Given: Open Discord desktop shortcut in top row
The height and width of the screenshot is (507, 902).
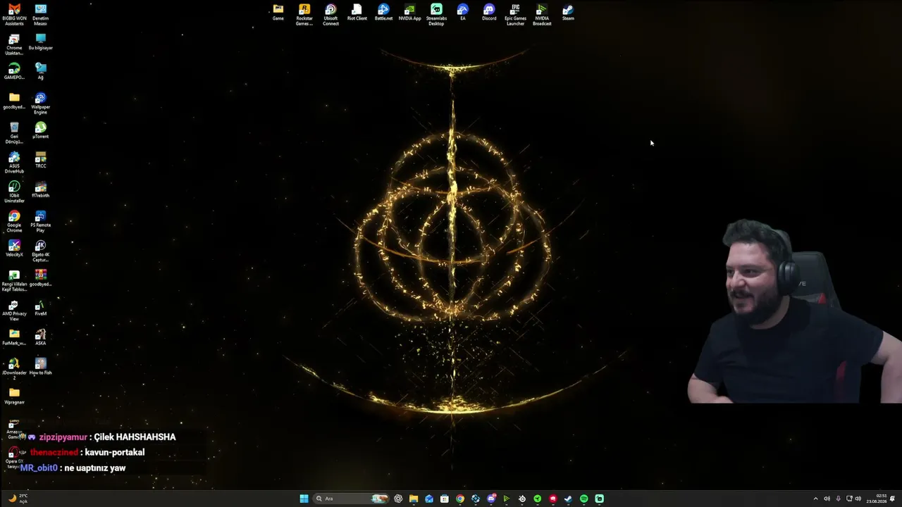Looking at the screenshot, I should pyautogui.click(x=489, y=13).
